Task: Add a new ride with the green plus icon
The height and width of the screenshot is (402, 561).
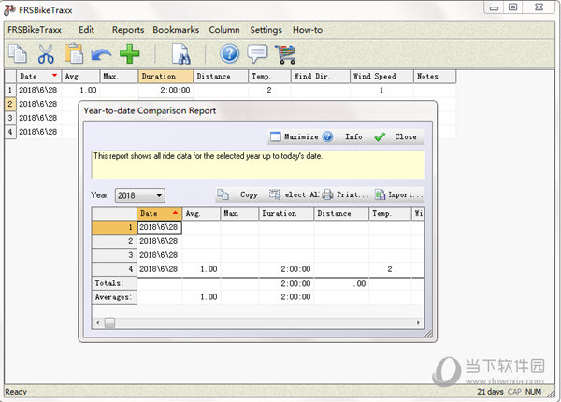Action: pos(130,54)
